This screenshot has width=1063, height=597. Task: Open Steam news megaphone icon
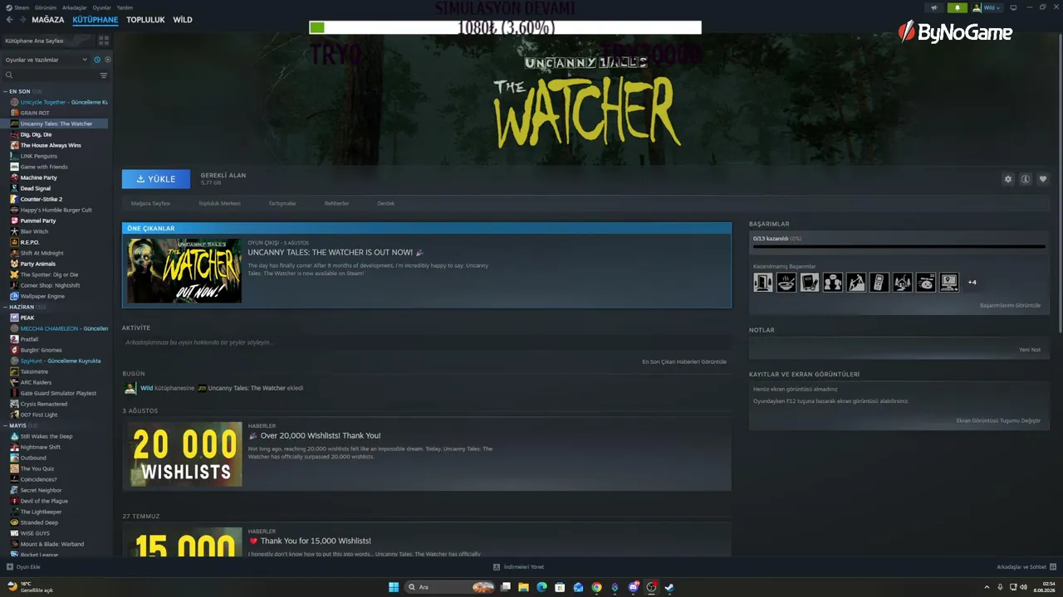[x=934, y=7]
